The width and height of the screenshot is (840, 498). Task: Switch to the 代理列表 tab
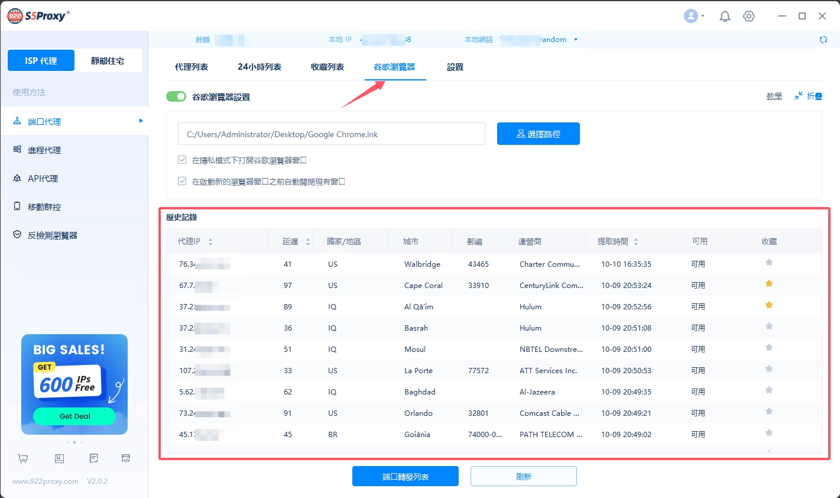[x=192, y=67]
